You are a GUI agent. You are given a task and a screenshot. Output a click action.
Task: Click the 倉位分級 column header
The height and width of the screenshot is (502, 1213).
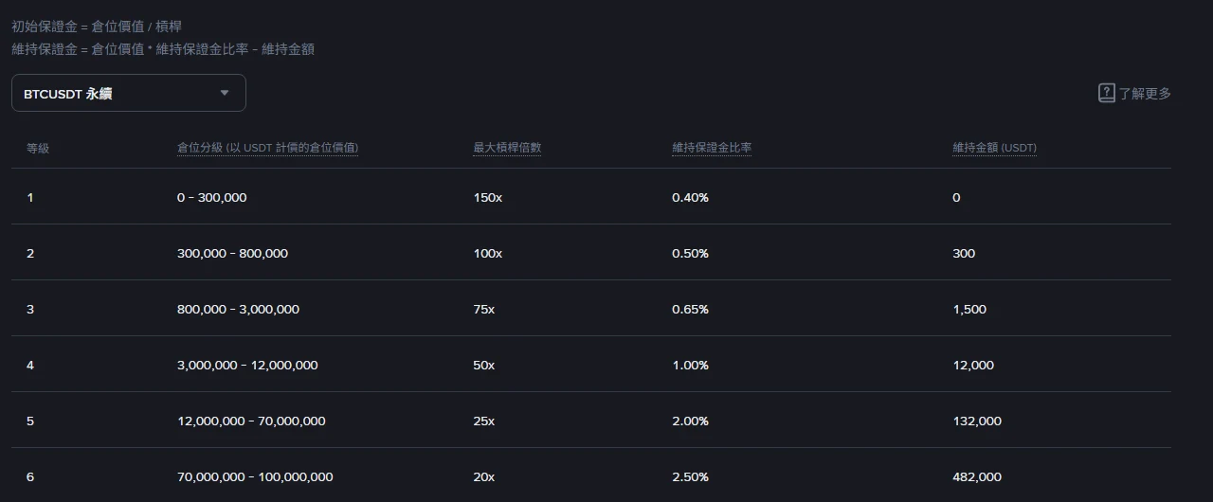click(x=267, y=148)
